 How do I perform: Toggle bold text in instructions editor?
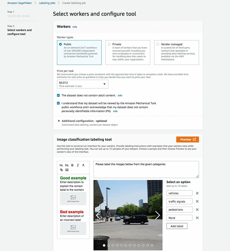(72, 165)
